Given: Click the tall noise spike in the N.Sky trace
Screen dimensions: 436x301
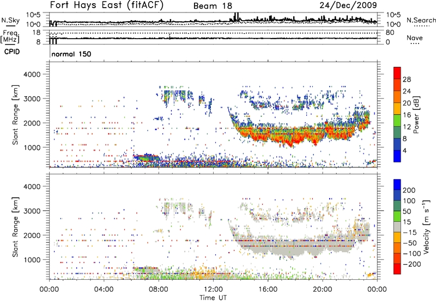Looking at the screenshot, I should (237, 17).
